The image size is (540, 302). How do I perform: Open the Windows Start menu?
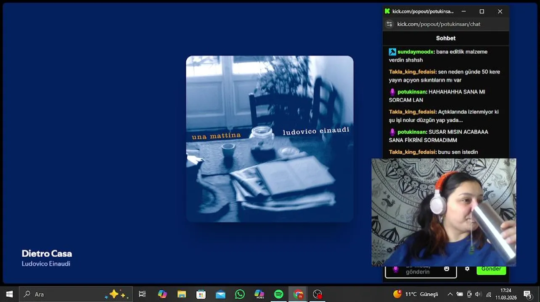coord(9,294)
